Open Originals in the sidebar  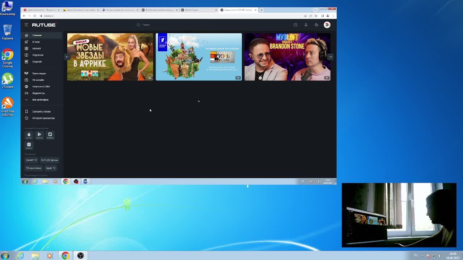pos(41,61)
